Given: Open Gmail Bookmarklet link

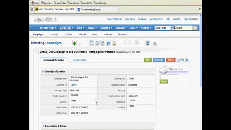Looking at the screenshot, I should pyautogui.click(x=114, y=19).
